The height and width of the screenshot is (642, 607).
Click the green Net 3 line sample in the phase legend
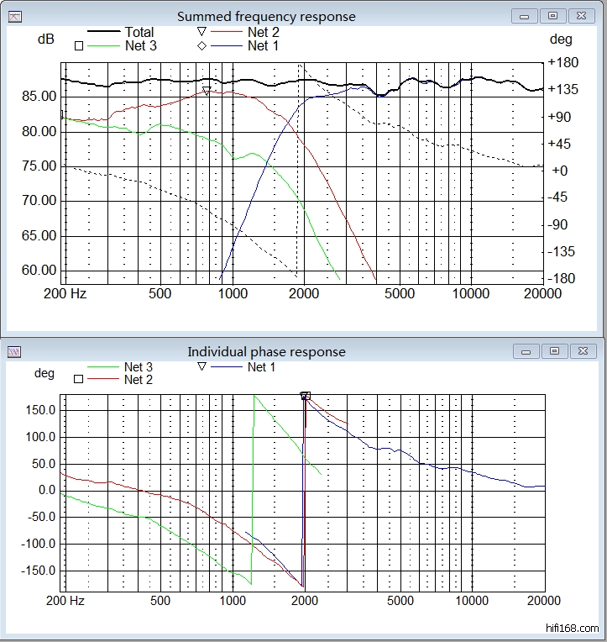tap(103, 367)
